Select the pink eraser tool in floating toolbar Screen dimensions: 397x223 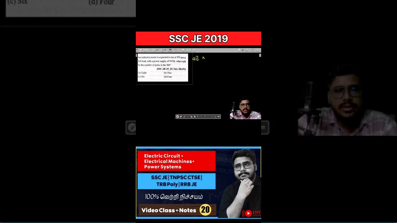click(181, 116)
